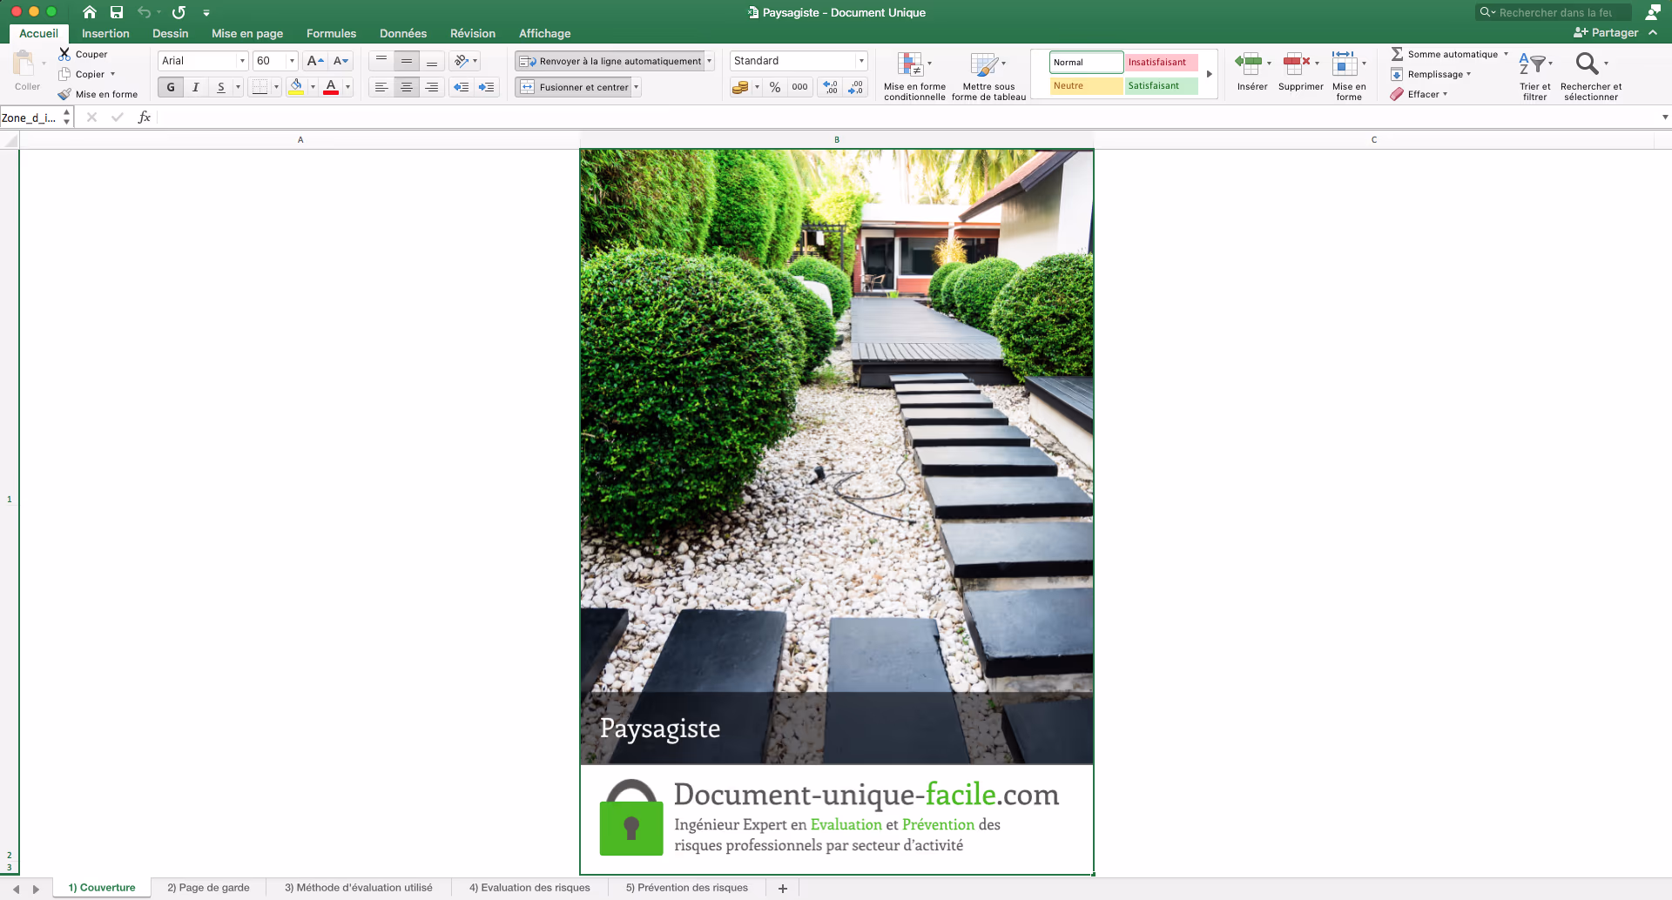Click the Home icon in title bar
This screenshot has width=1672, height=900.
90,12
